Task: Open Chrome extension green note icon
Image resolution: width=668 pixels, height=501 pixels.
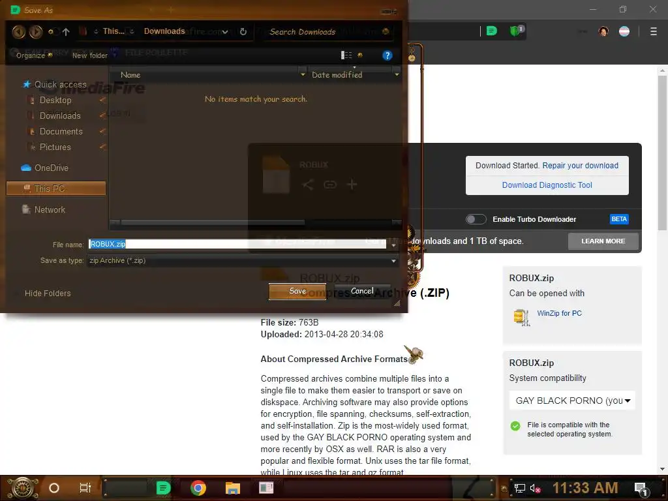Action: pyautogui.click(x=492, y=31)
